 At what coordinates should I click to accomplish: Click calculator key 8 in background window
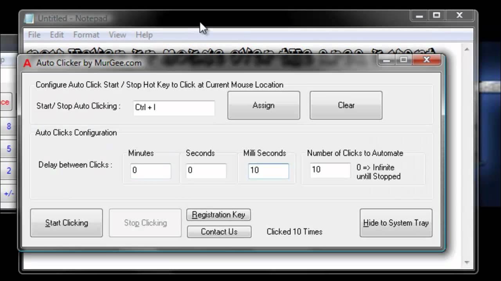click(x=9, y=126)
